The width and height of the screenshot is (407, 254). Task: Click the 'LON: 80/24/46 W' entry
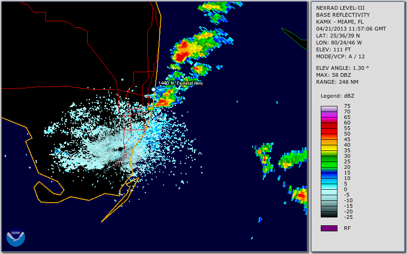(339, 43)
